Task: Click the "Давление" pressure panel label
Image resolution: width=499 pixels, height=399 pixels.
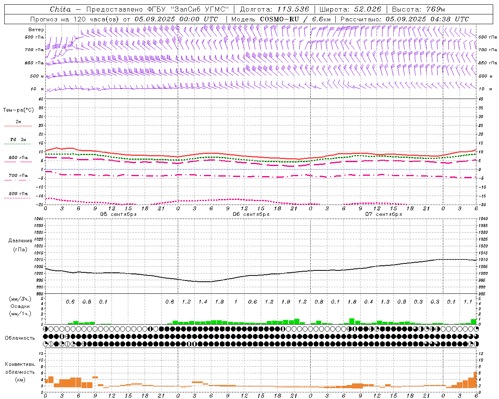Action: point(20,241)
